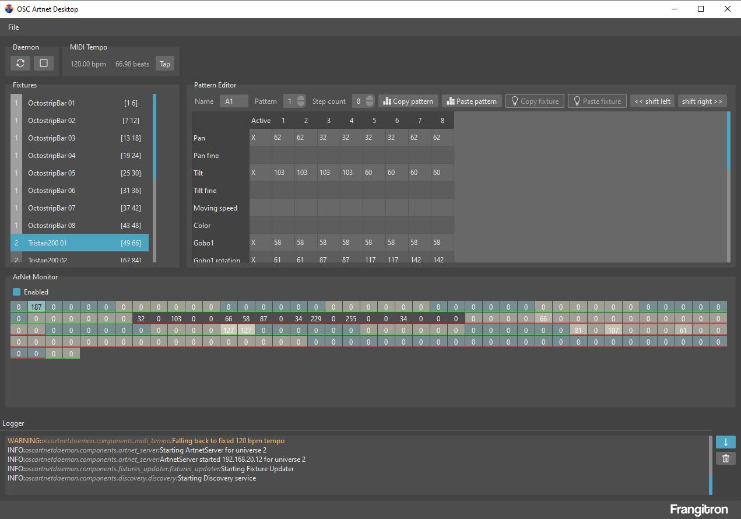Click the << shift left button
The width and height of the screenshot is (741, 519).
click(x=652, y=101)
